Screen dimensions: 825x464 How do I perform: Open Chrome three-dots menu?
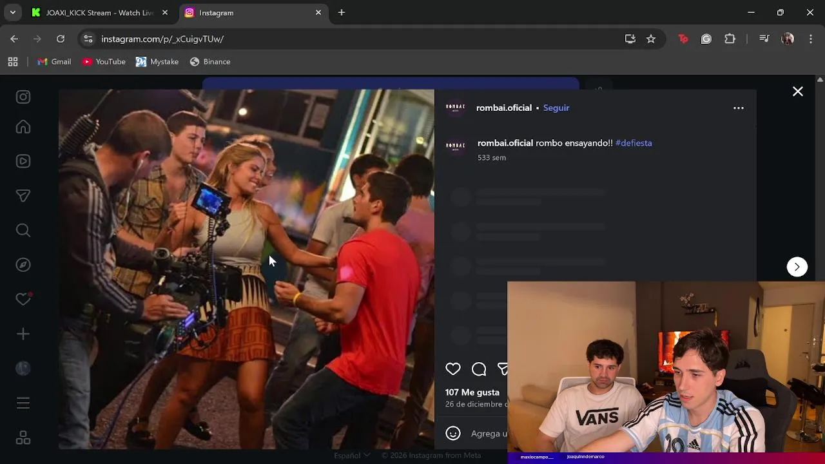[x=811, y=39]
